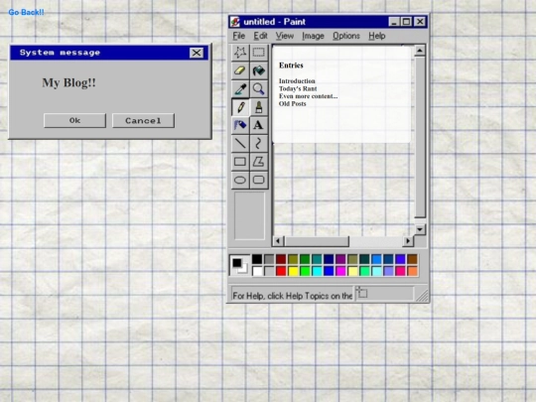The image size is (536, 402).
Task: Choose the Rounded Rectangle tool
Action: 258,180
